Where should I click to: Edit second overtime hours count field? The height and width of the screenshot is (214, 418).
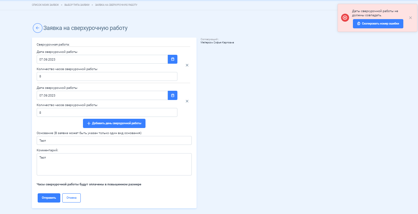point(107,112)
